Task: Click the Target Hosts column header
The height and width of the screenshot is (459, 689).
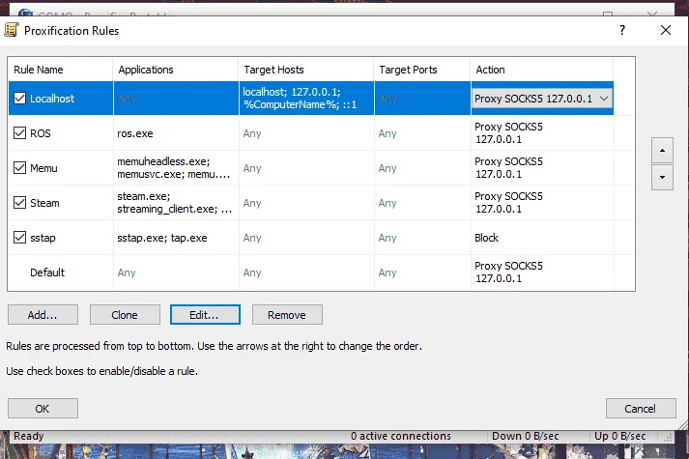Action: point(306,70)
